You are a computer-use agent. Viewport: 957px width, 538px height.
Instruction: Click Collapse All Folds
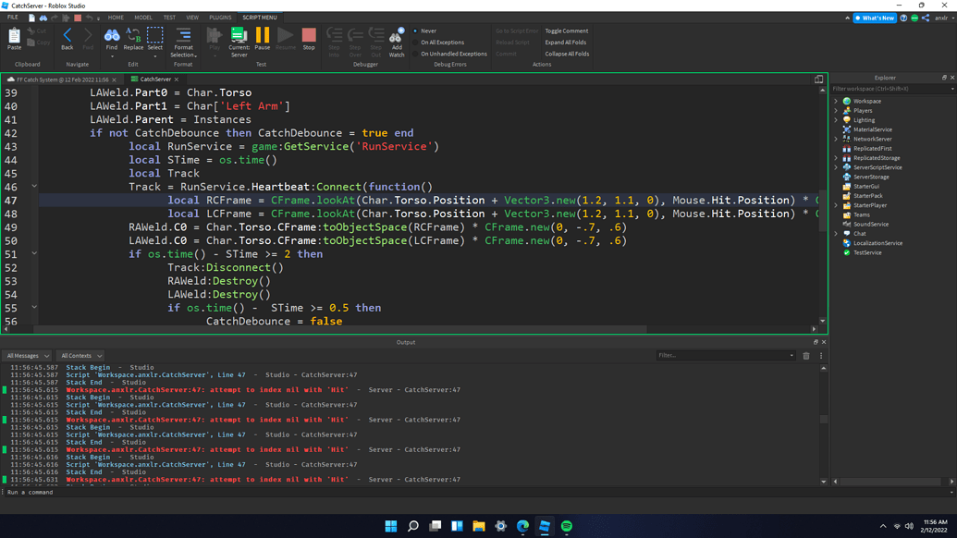pyautogui.click(x=567, y=54)
